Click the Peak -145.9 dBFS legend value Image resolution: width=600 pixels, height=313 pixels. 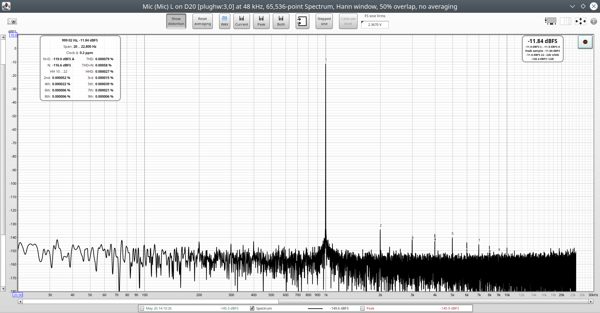click(450, 308)
